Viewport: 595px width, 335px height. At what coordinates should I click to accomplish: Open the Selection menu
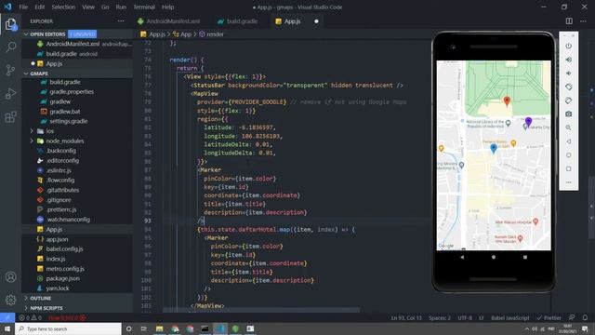(x=63, y=7)
